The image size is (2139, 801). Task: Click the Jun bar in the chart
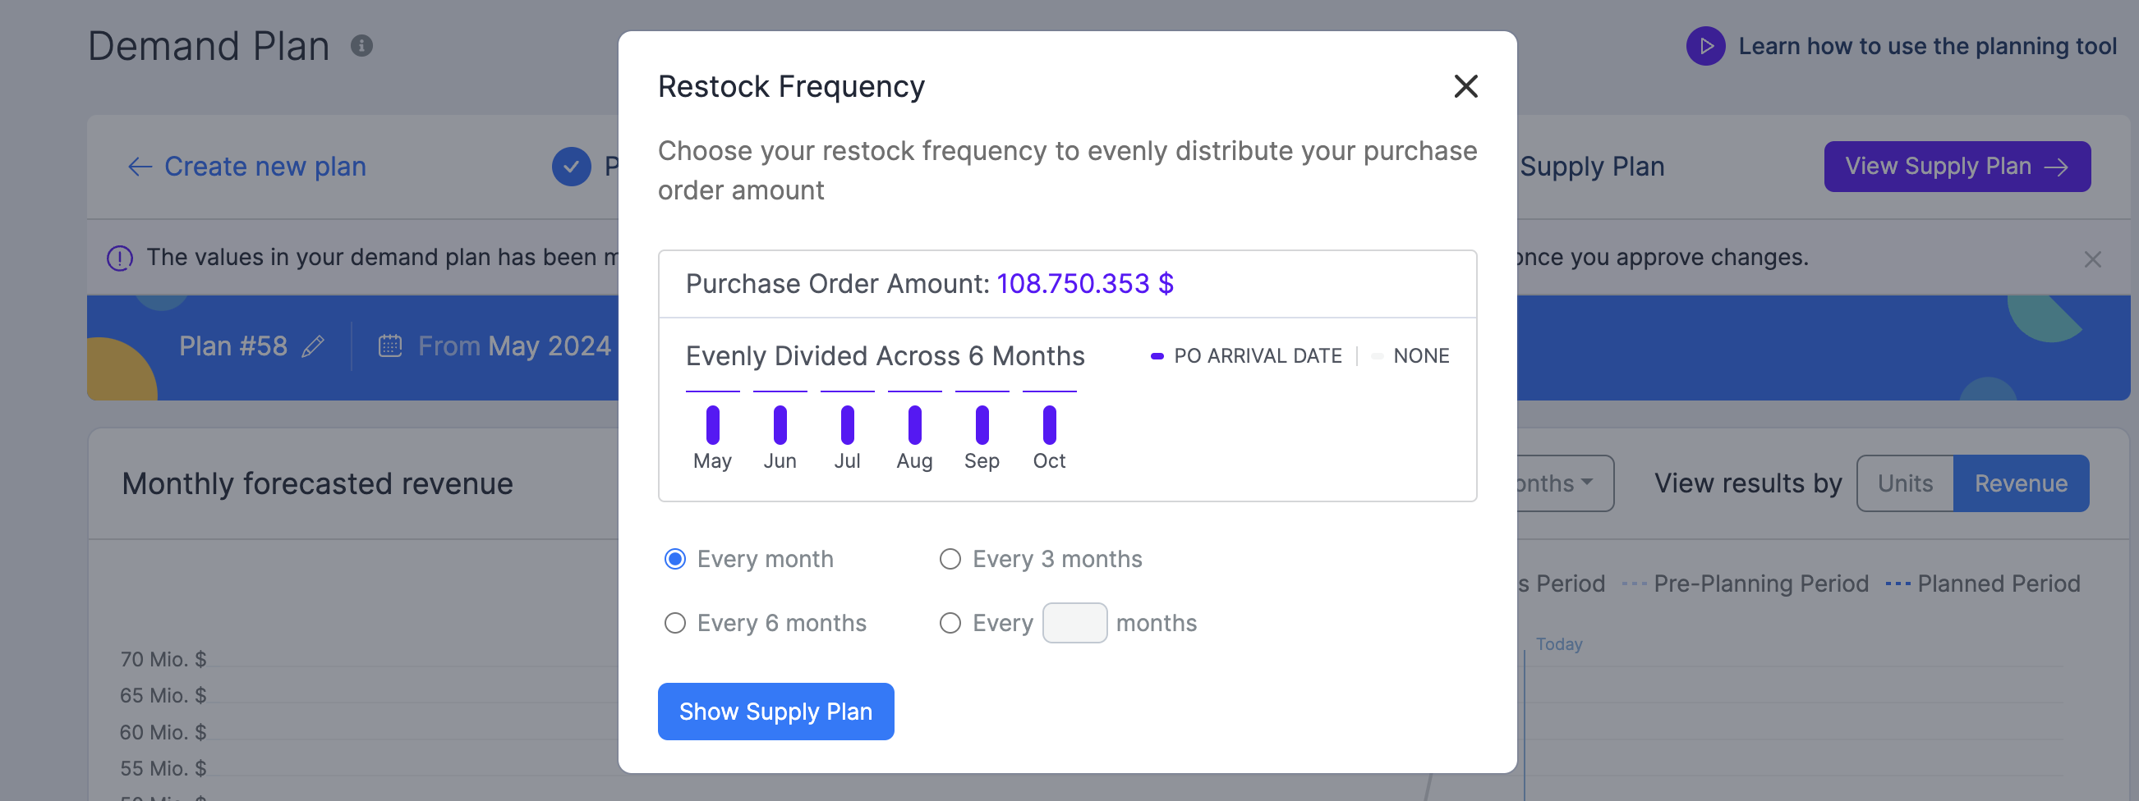[780, 425]
